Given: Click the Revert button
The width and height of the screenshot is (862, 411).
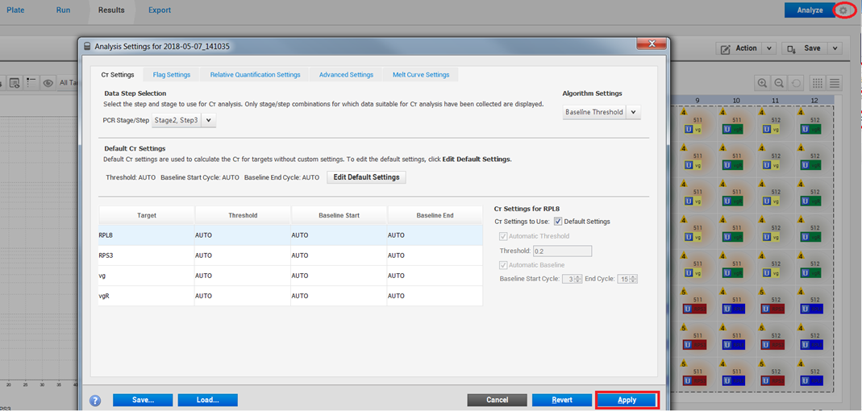Looking at the screenshot, I should tap(562, 400).
